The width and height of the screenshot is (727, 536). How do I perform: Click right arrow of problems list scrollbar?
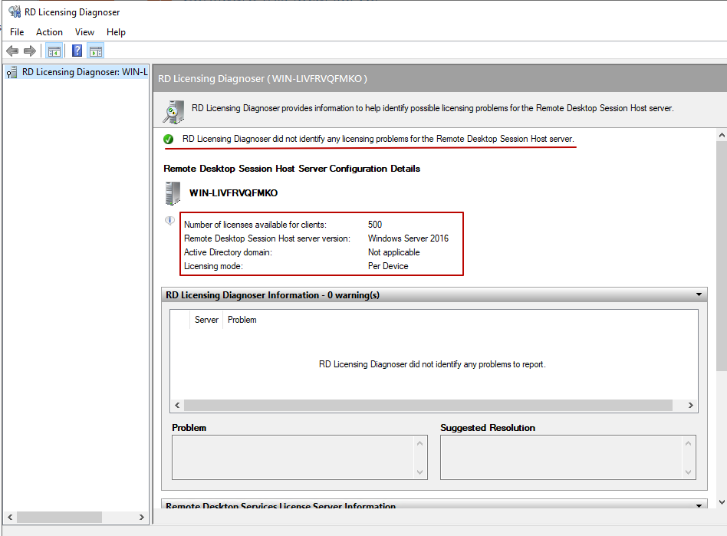pyautogui.click(x=691, y=405)
